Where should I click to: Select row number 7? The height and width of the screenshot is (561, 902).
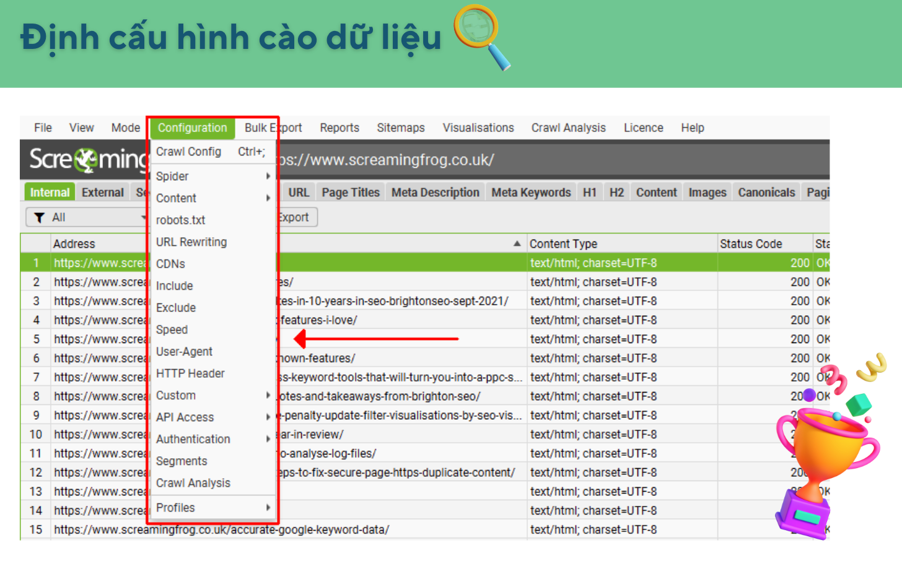(x=36, y=377)
